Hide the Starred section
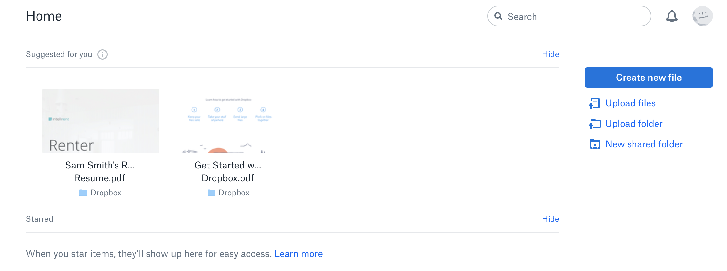The height and width of the screenshot is (271, 727). coord(550,219)
